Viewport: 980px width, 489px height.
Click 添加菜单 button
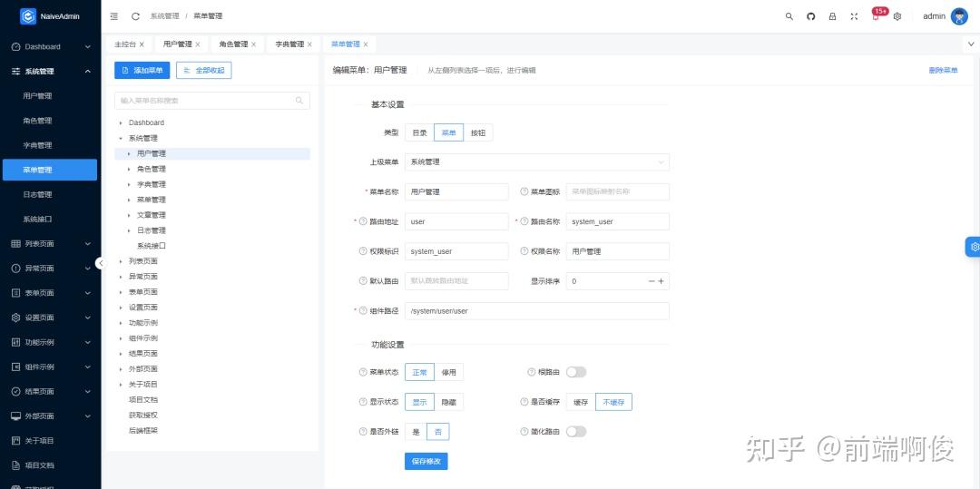142,71
